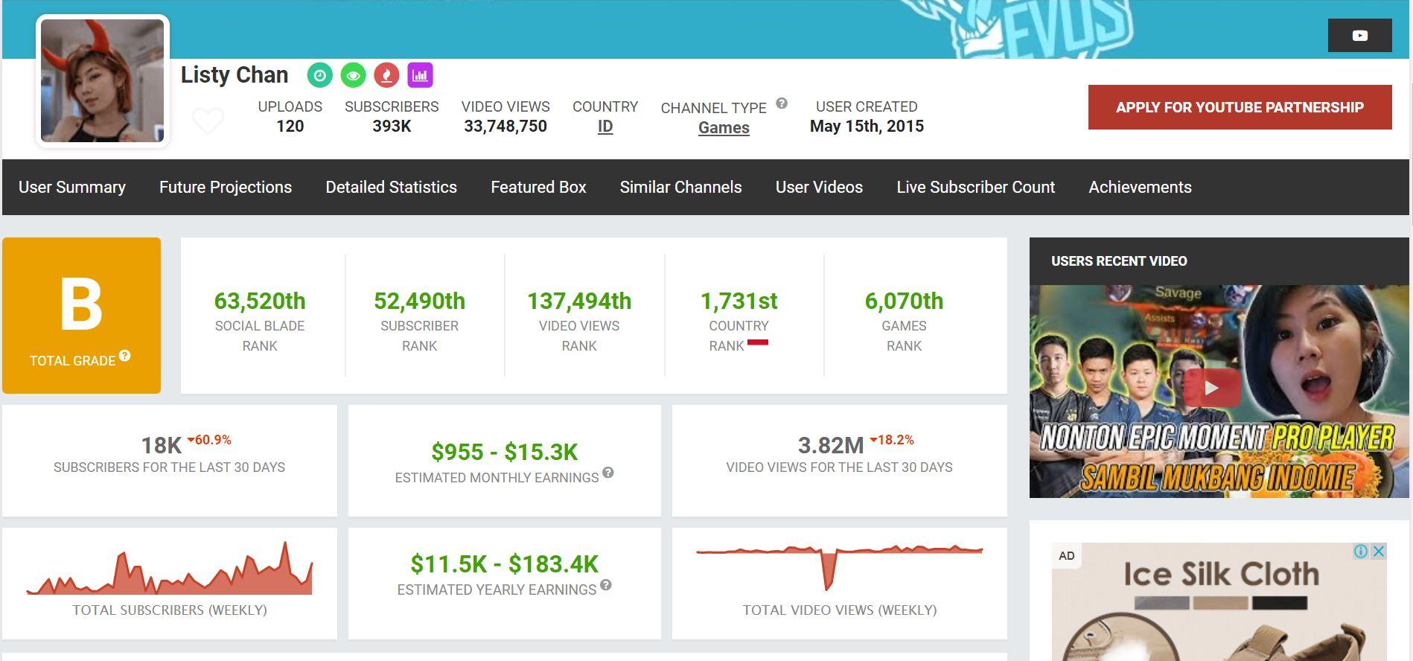The height and width of the screenshot is (661, 1413).
Task: Click the Total Subscribers weekly chart
Action: pos(170,569)
